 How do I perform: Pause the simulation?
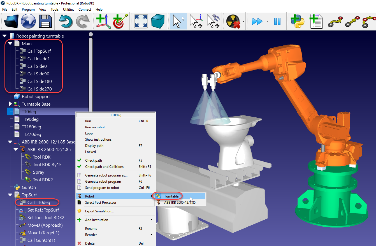click(277, 21)
